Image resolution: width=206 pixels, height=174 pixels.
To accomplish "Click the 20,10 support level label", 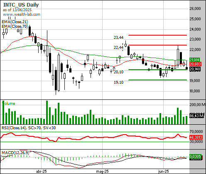I will click(118, 72).
